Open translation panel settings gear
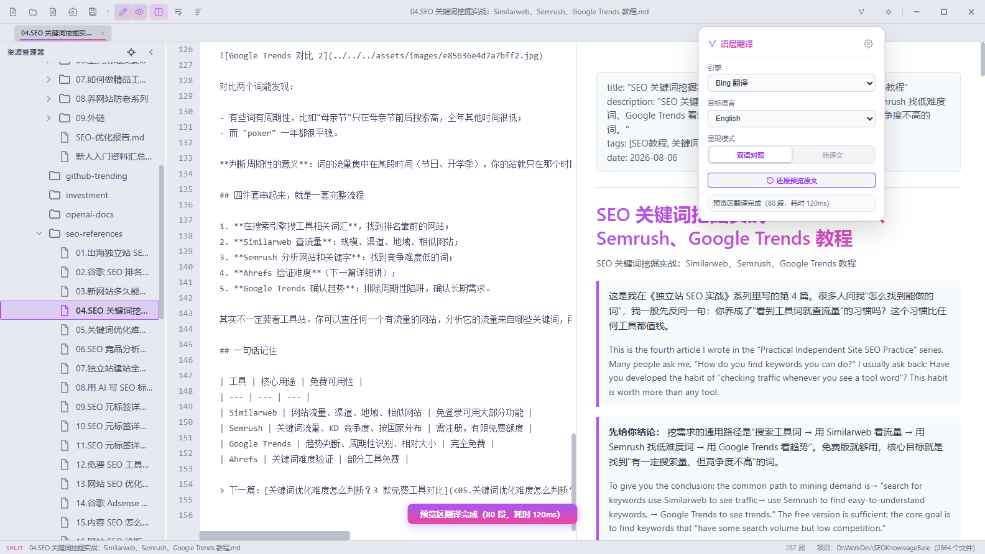 tap(868, 44)
